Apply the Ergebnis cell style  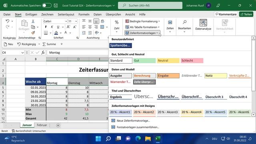(120, 97)
